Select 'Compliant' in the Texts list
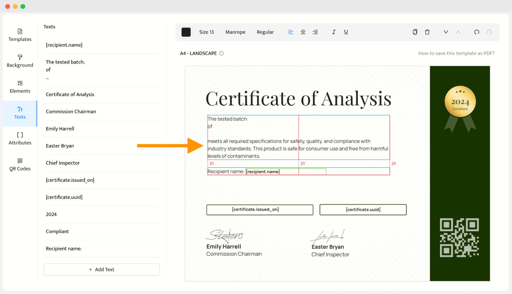This screenshot has width=512, height=294. 102,232
